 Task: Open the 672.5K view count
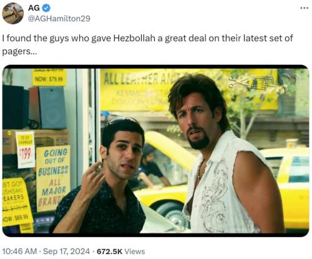click(x=110, y=252)
